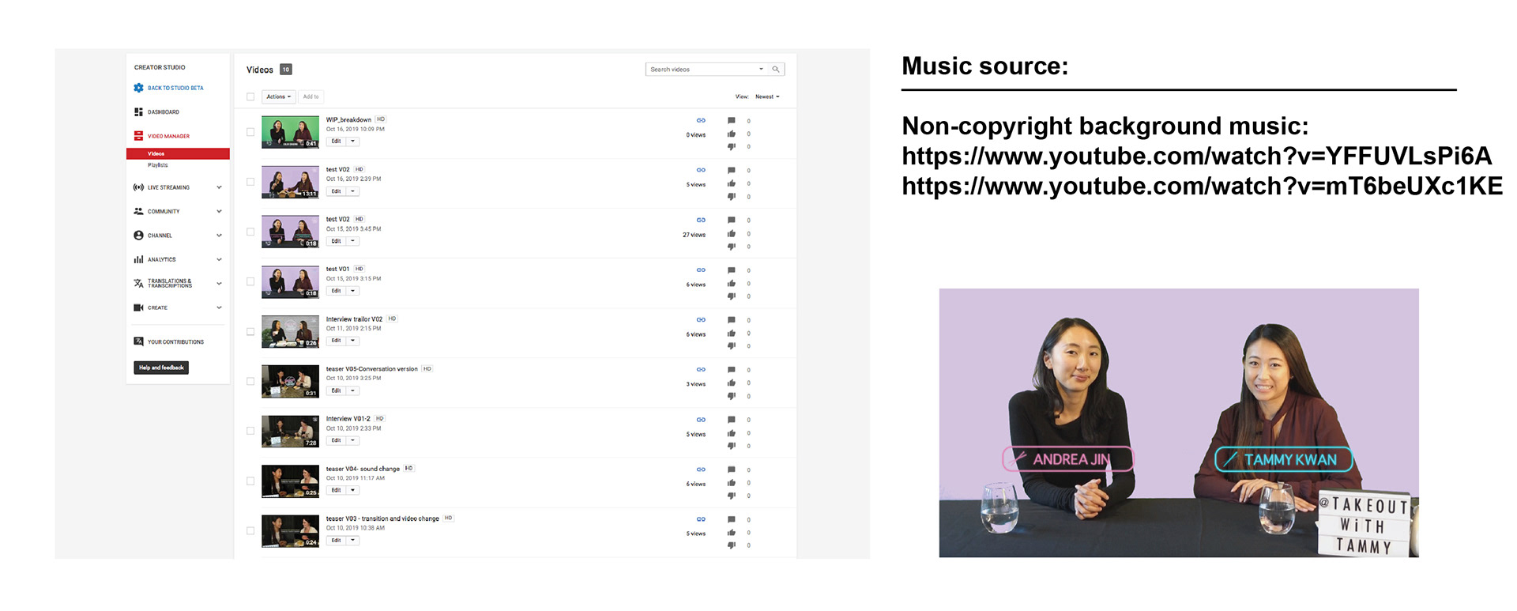Check the test V01 video checkbox
Screen dimensions: 1517x611
coord(250,281)
